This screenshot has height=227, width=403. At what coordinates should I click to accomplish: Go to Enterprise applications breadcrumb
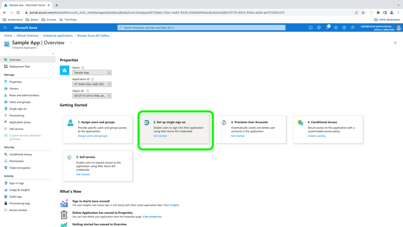58,36
